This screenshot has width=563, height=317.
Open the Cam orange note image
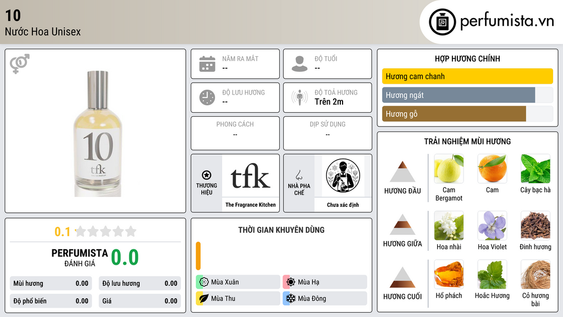click(x=492, y=168)
